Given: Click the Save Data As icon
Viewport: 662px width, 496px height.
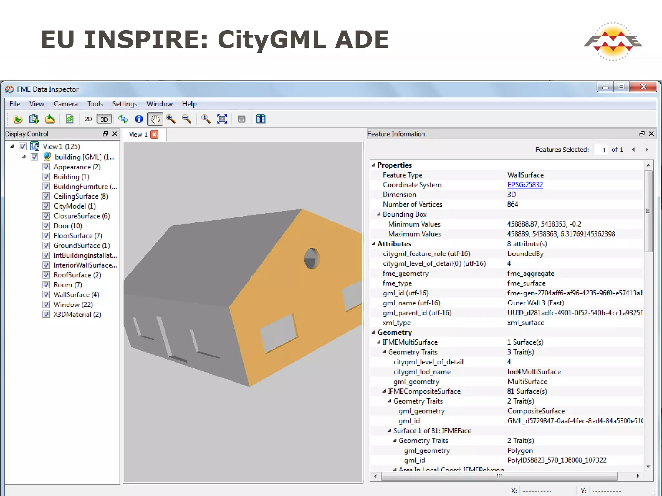Looking at the screenshot, I should click(50, 119).
